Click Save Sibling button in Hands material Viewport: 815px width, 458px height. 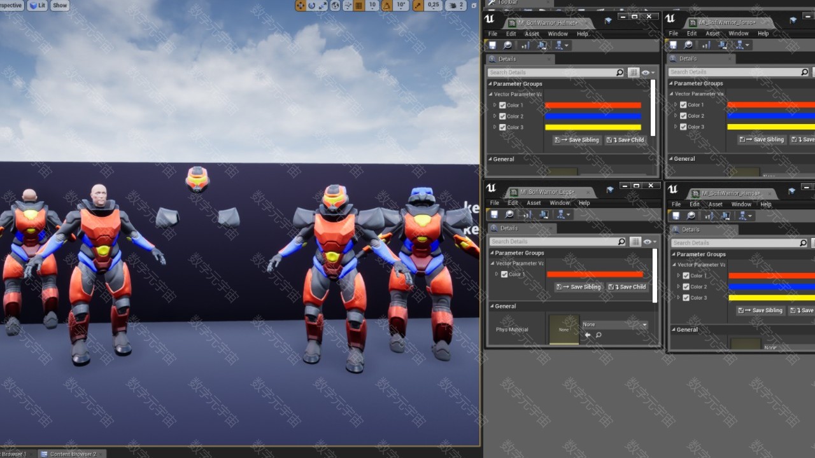[760, 310]
